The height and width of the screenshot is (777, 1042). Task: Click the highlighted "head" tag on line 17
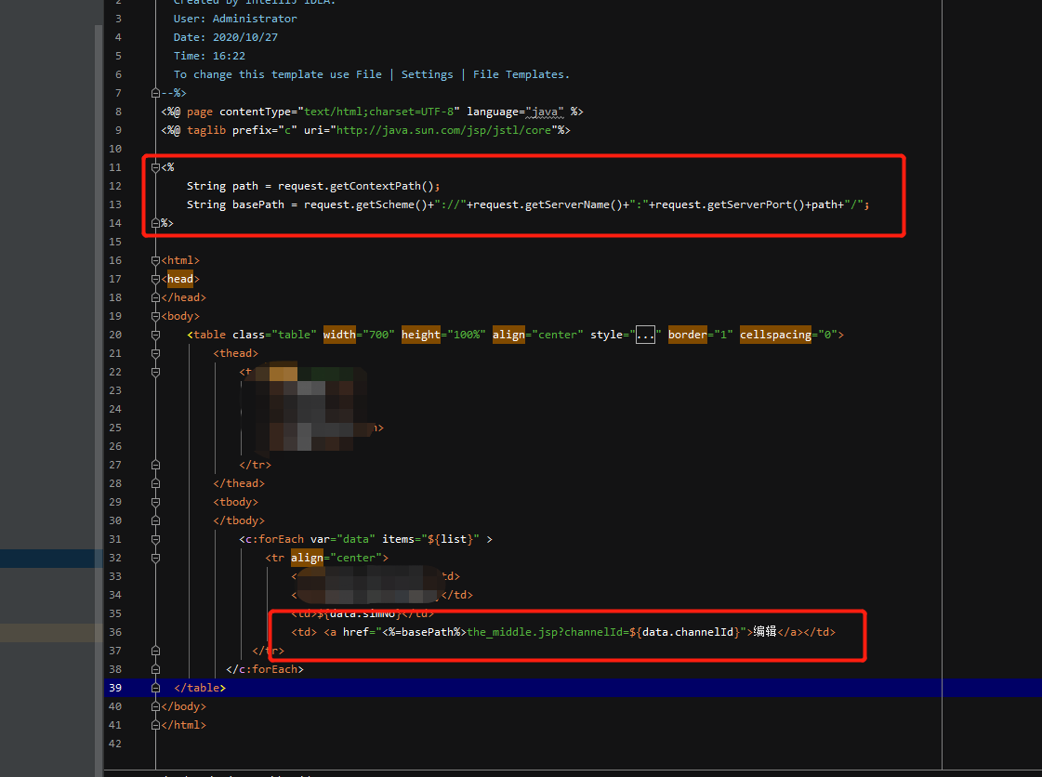(180, 279)
